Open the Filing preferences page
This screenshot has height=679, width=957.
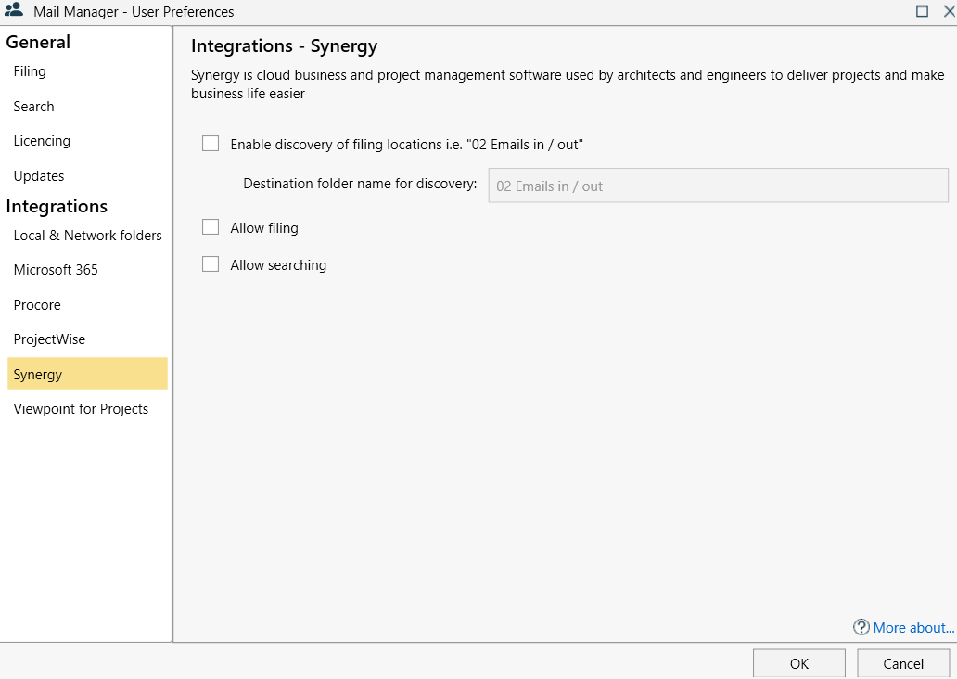pyautogui.click(x=30, y=71)
